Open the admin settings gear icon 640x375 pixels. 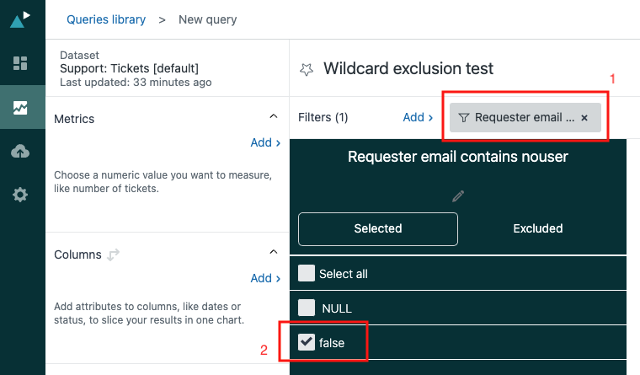tap(21, 195)
